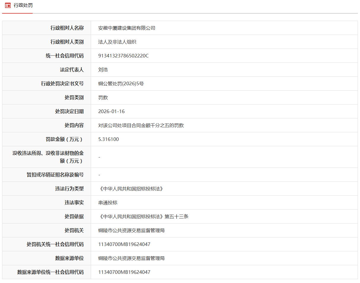Image resolution: width=360 pixels, height=283 pixels.
Task: Click the 数据来源单位 label
Action: click(x=69, y=258)
